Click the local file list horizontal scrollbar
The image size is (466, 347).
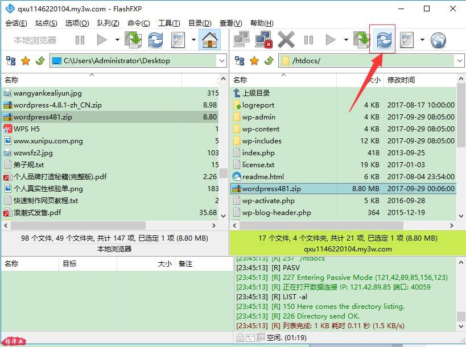pos(78,225)
